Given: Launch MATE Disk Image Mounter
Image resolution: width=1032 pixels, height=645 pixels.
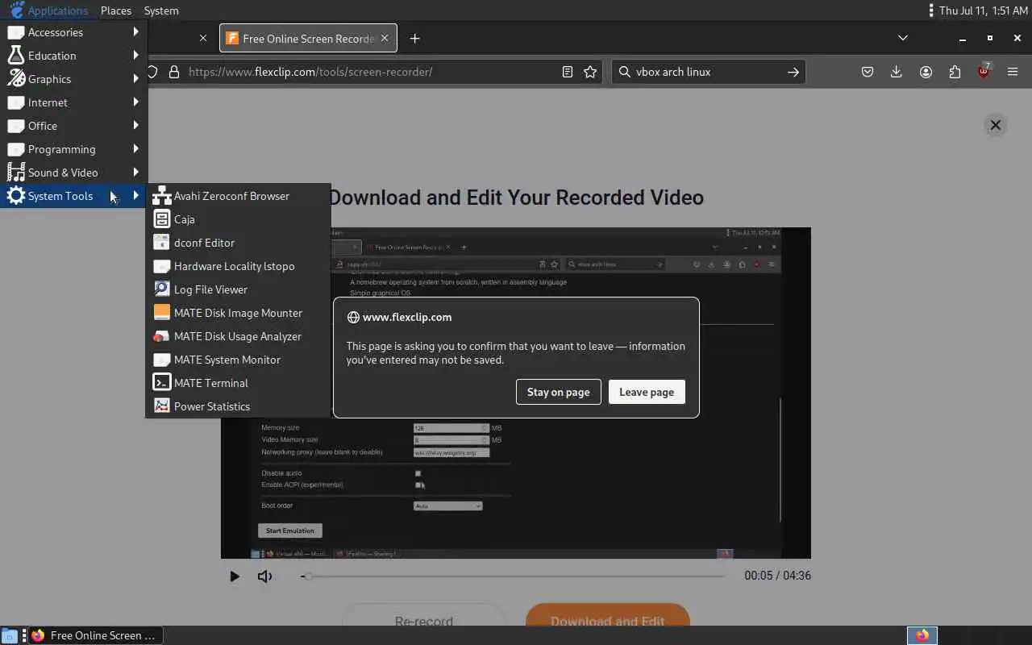Looking at the screenshot, I should [x=238, y=313].
